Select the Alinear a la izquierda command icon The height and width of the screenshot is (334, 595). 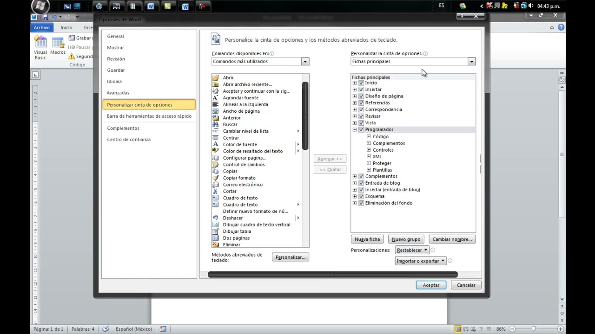pyautogui.click(x=215, y=104)
